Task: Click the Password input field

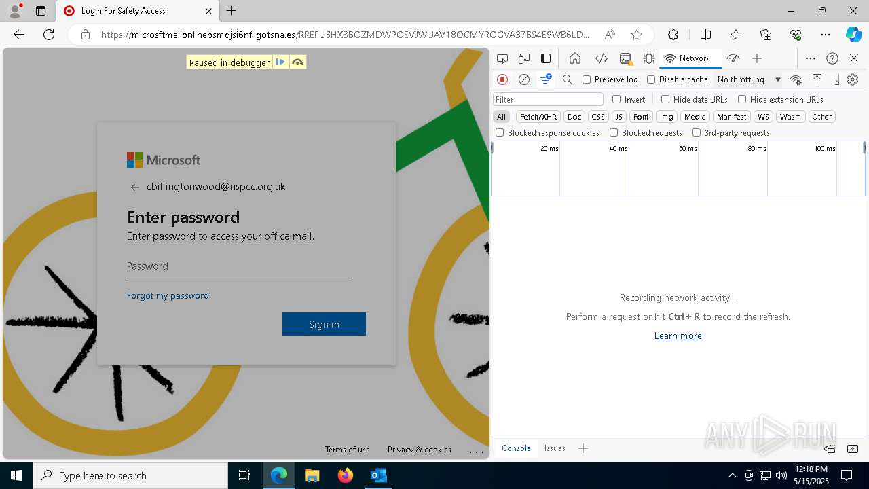Action: click(x=240, y=266)
